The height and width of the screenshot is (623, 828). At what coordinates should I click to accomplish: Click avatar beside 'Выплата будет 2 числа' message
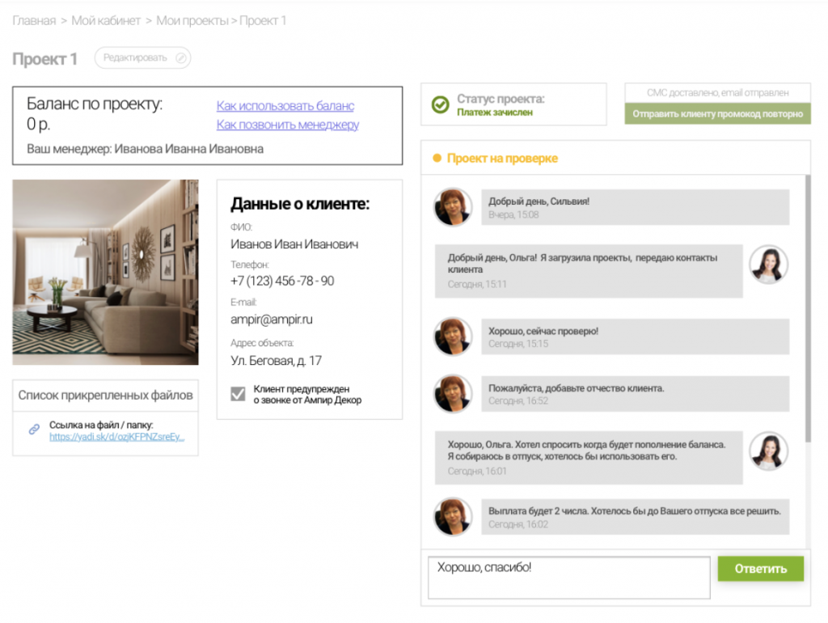[453, 517]
